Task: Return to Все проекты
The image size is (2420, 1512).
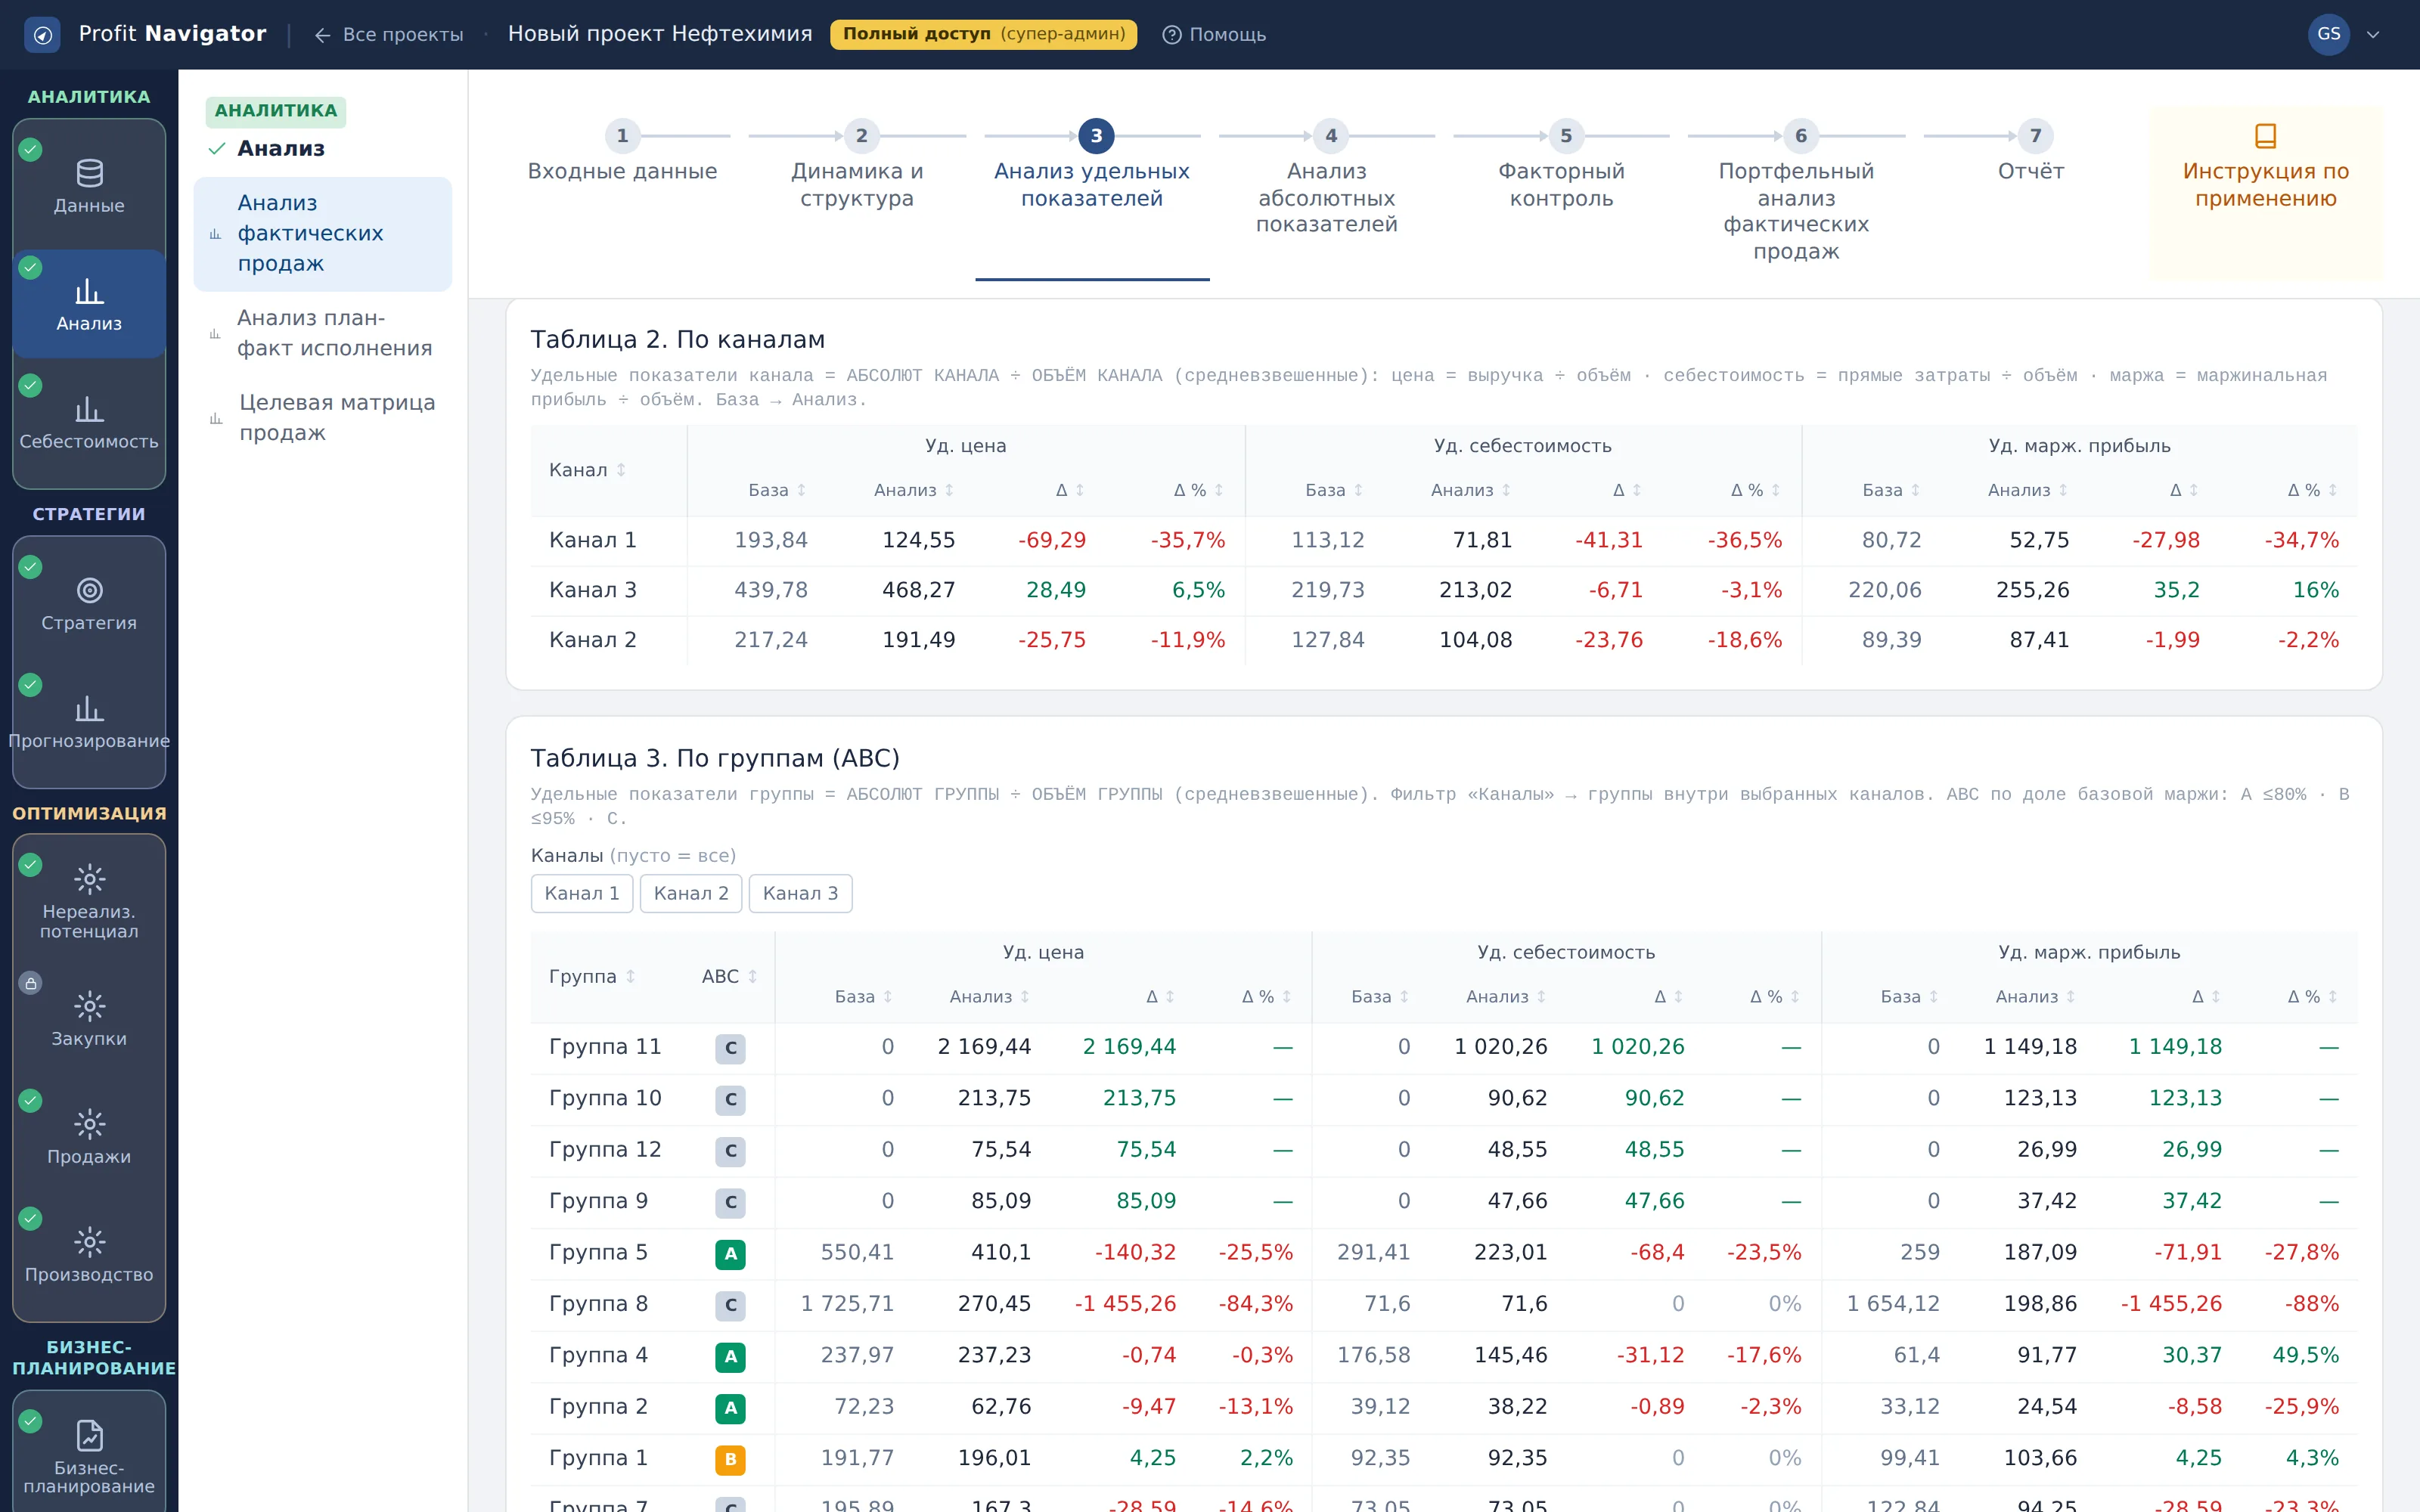Action: click(x=388, y=35)
